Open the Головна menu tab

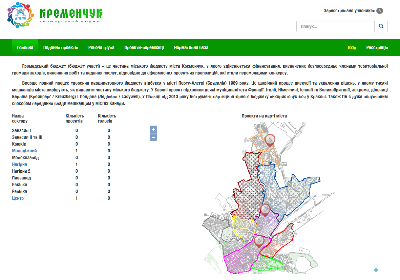coord(25,48)
